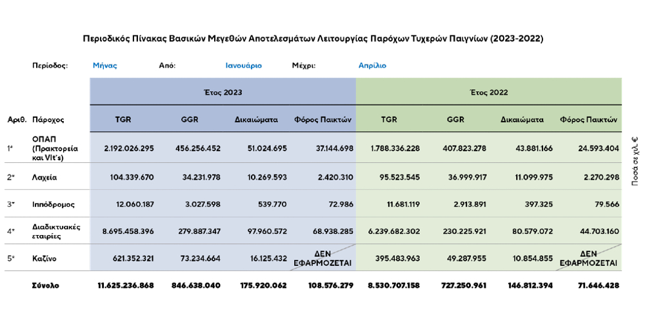The width and height of the screenshot is (645, 322).
Task: Click value 2.420.310 in Λαχεία row
Action: tap(337, 178)
